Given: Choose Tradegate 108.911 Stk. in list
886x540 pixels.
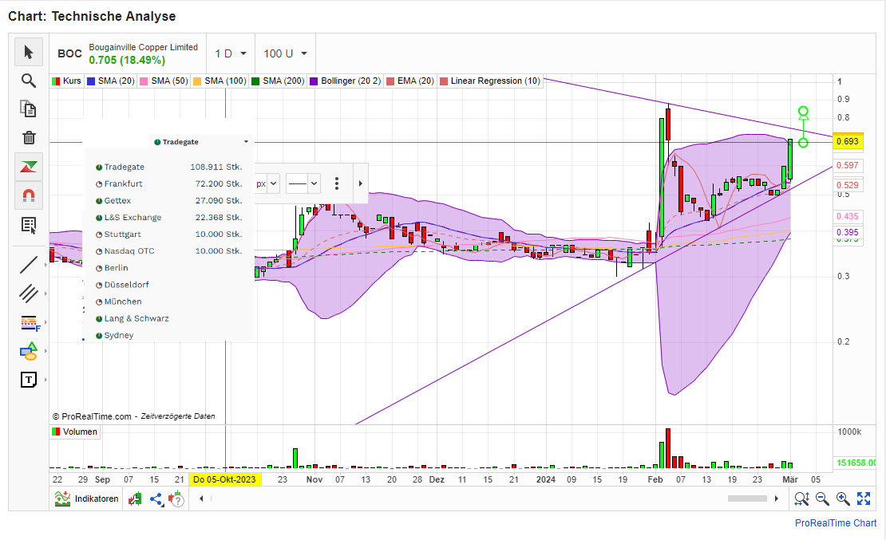Looking at the screenshot, I should 168,168.
